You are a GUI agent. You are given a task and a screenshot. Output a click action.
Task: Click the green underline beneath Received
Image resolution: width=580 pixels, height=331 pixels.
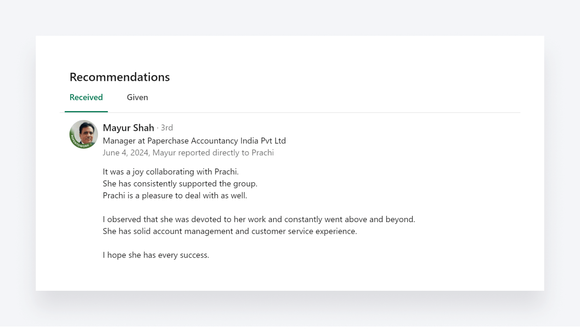[86, 111]
